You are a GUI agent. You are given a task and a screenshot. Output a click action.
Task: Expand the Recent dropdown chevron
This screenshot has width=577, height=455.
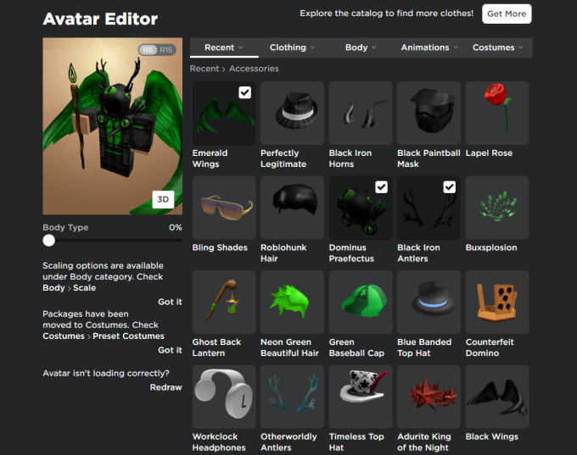tap(241, 47)
